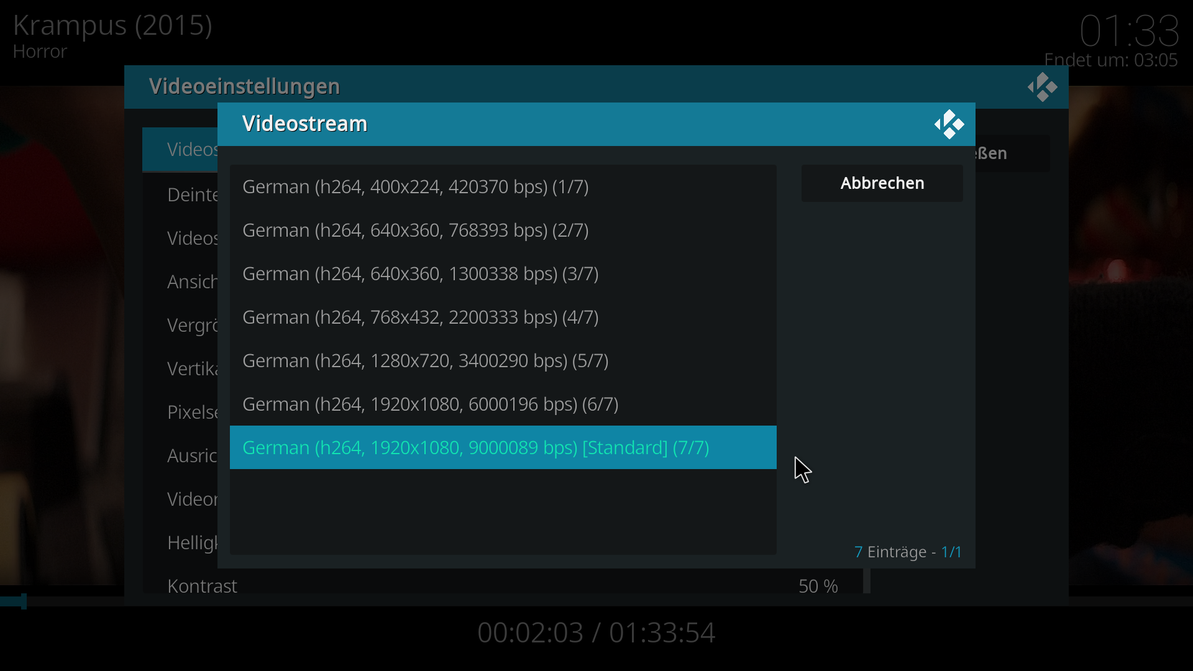Image resolution: width=1193 pixels, height=671 pixels.
Task: Click the Abbrechen button
Action: point(882,183)
